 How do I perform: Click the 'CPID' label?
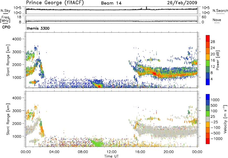click(x=6, y=27)
